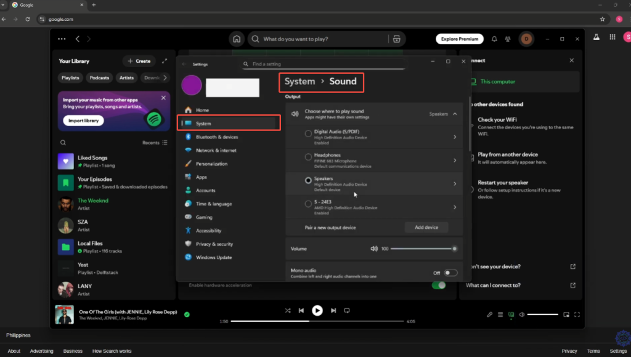Screen dimensions: 631x357
Task: Click Explore Premium button
Action: 460,39
